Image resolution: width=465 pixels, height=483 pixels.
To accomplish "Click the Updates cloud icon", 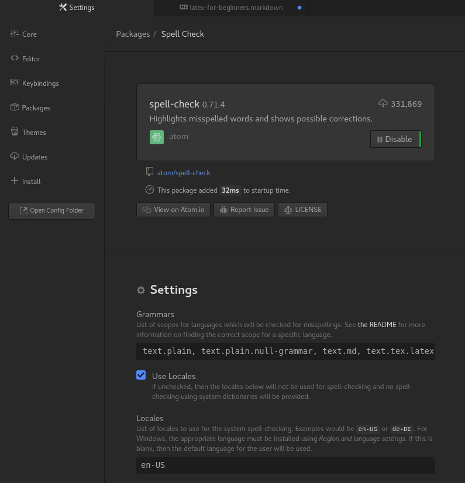I will pos(15,156).
